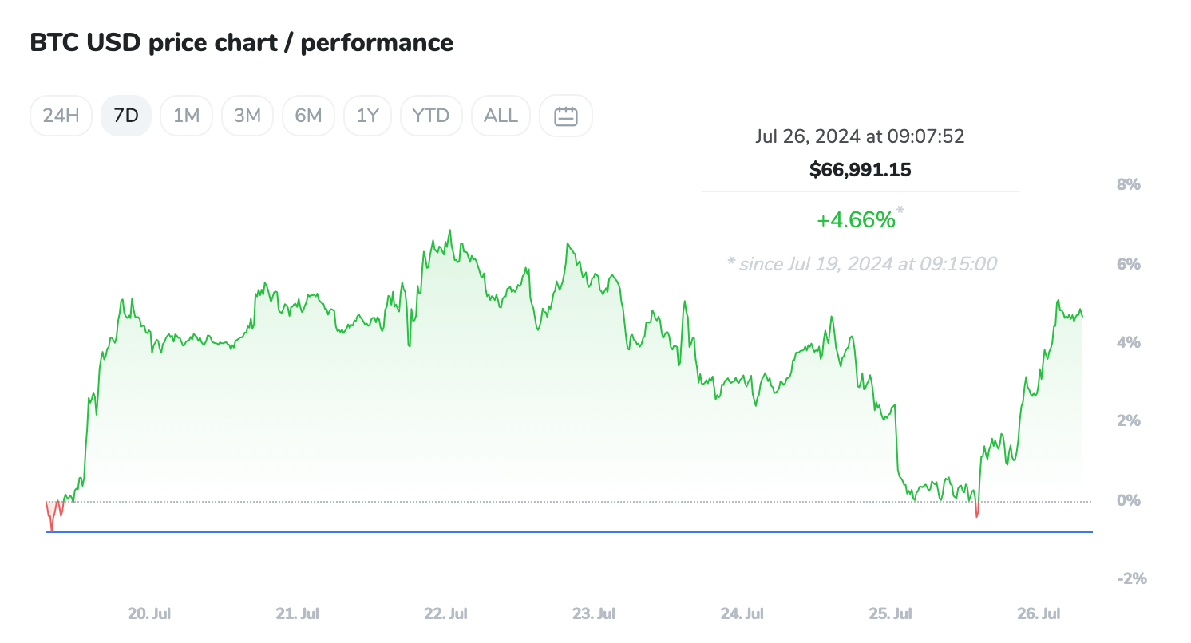Viewport: 1191px width, 643px height.
Task: Click the blue horizontal minimum line
Action: pos(559,531)
